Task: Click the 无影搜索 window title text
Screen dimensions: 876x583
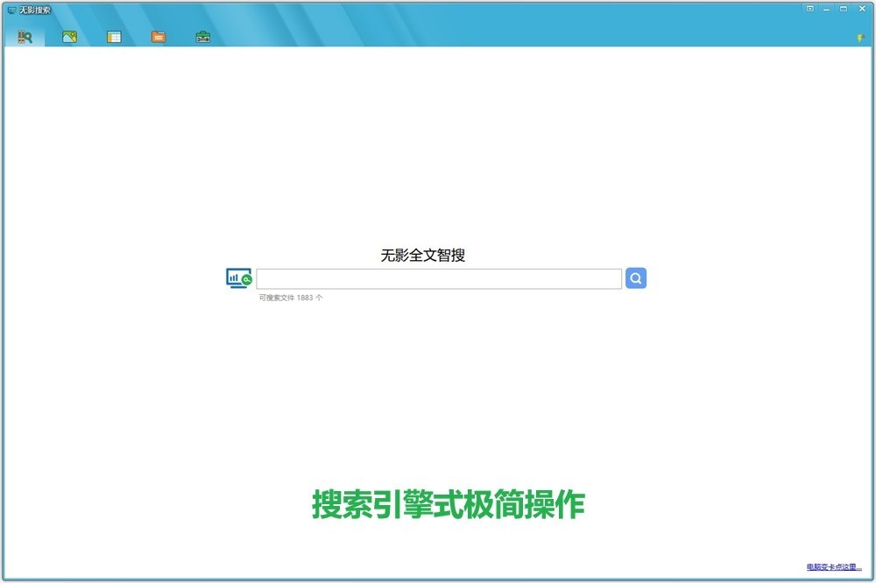Action: tap(35, 10)
